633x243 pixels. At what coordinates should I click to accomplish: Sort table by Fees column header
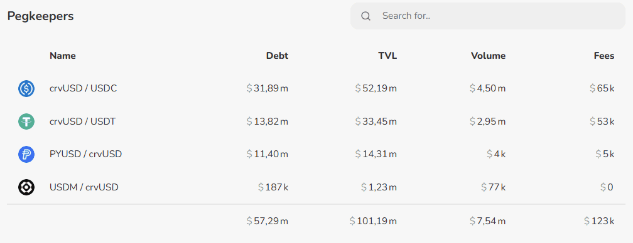click(604, 56)
